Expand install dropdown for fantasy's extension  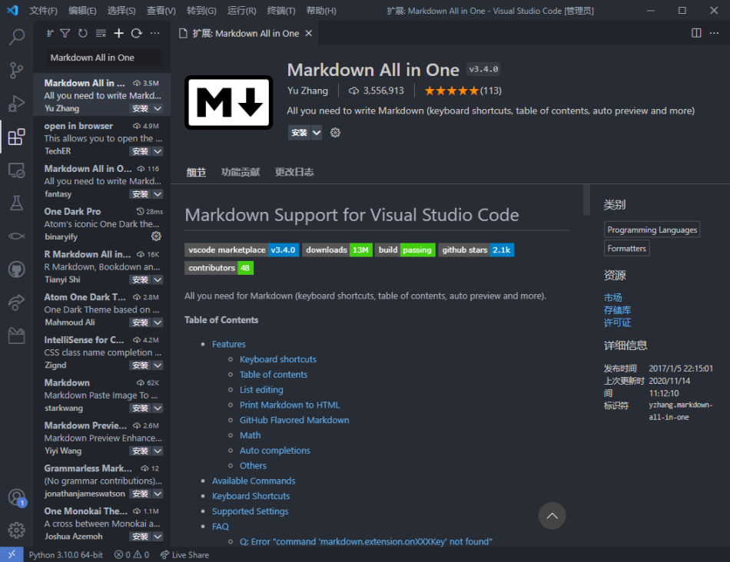[158, 194]
